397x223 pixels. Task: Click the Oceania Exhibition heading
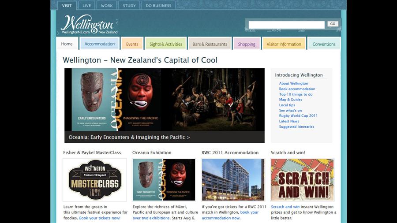[152, 152]
